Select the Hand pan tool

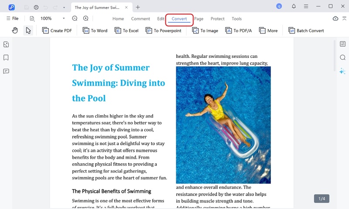(15, 30)
